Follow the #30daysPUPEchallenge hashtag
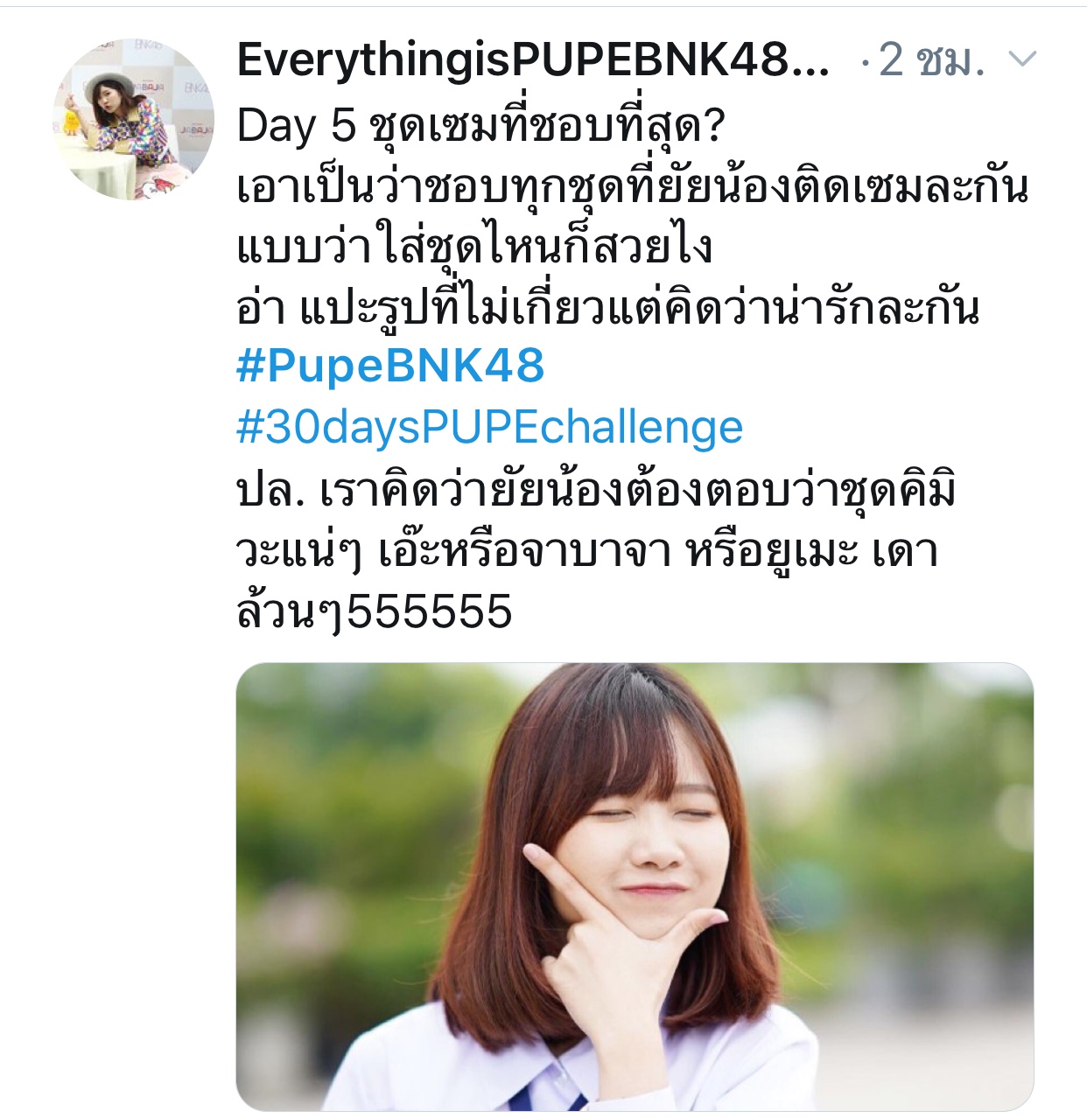 point(490,427)
